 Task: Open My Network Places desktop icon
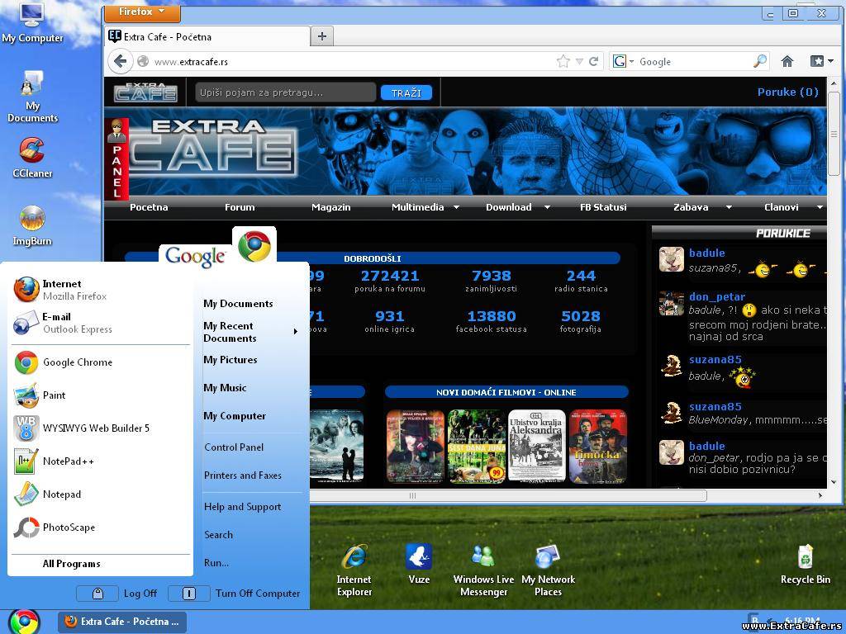click(x=549, y=570)
